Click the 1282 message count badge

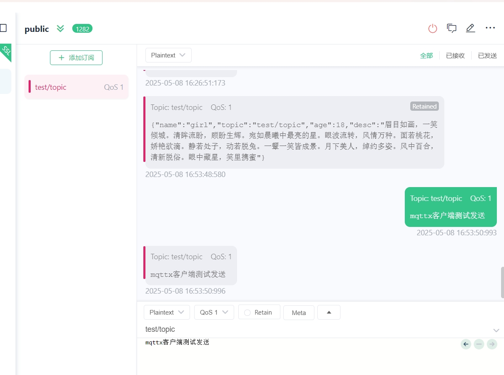[82, 29]
